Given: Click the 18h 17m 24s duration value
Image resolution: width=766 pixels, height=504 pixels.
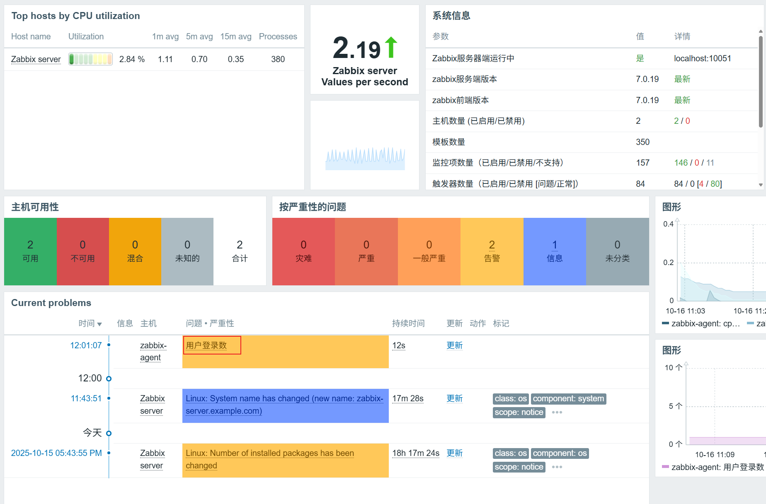Looking at the screenshot, I should tap(416, 453).
